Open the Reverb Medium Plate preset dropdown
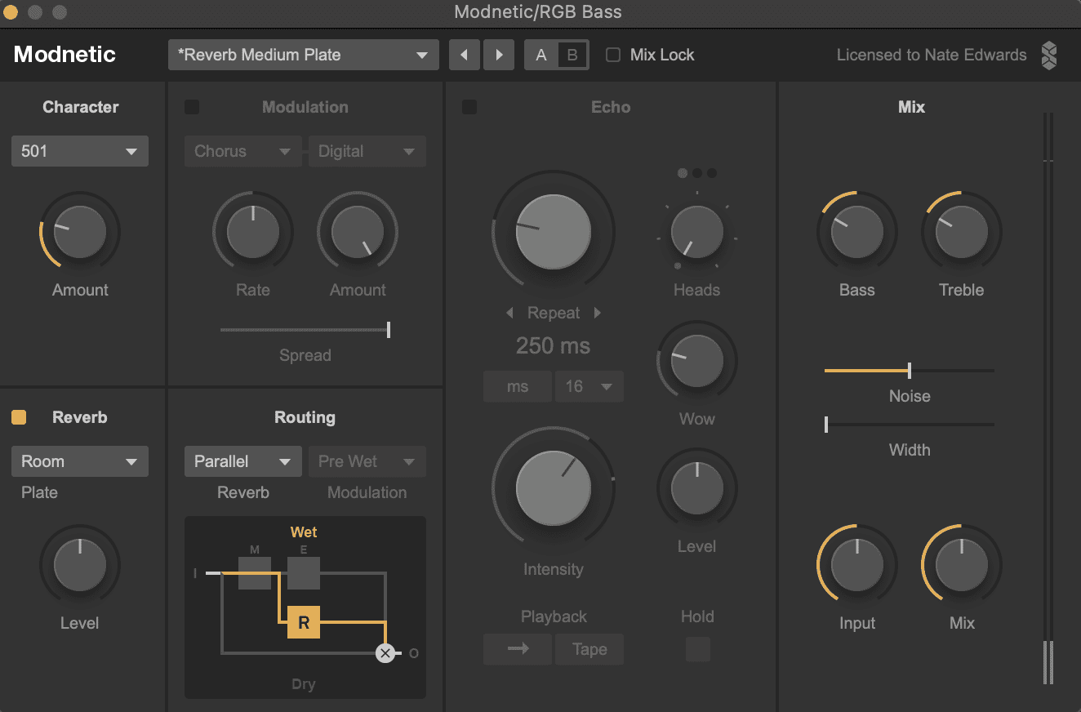1081x712 pixels. [304, 55]
